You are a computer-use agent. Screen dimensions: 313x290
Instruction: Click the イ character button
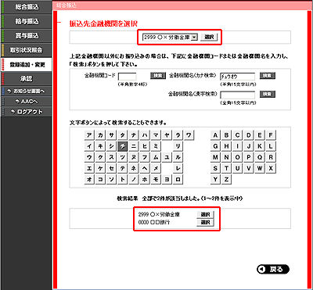[89, 146]
